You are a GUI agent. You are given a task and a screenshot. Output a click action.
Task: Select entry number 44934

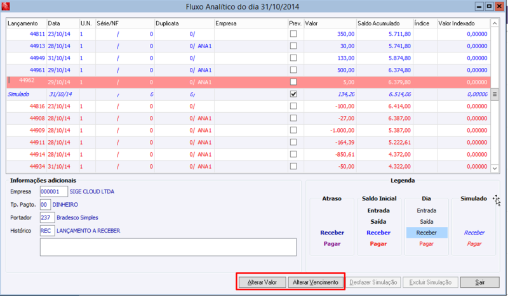[37, 166]
